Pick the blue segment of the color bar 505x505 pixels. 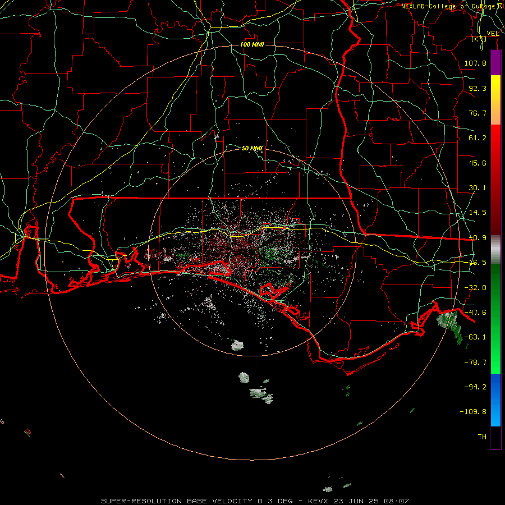pyautogui.click(x=495, y=400)
